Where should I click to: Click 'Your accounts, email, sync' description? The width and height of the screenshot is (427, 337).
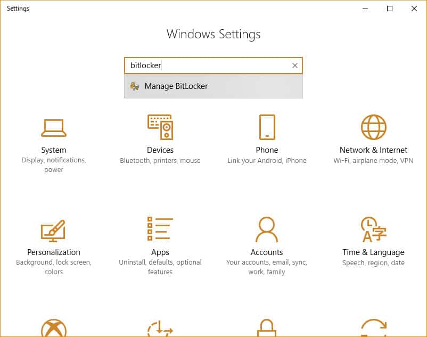(267, 267)
